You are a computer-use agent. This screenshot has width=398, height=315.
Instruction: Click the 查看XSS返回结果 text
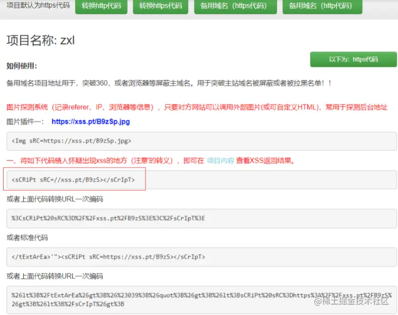266,161
